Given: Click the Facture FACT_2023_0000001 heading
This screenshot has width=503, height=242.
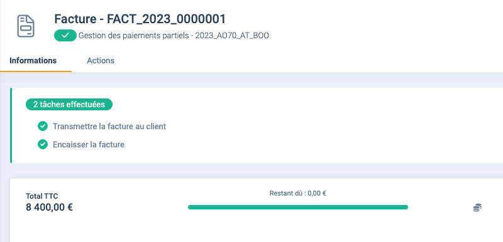Looking at the screenshot, I should click(140, 19).
